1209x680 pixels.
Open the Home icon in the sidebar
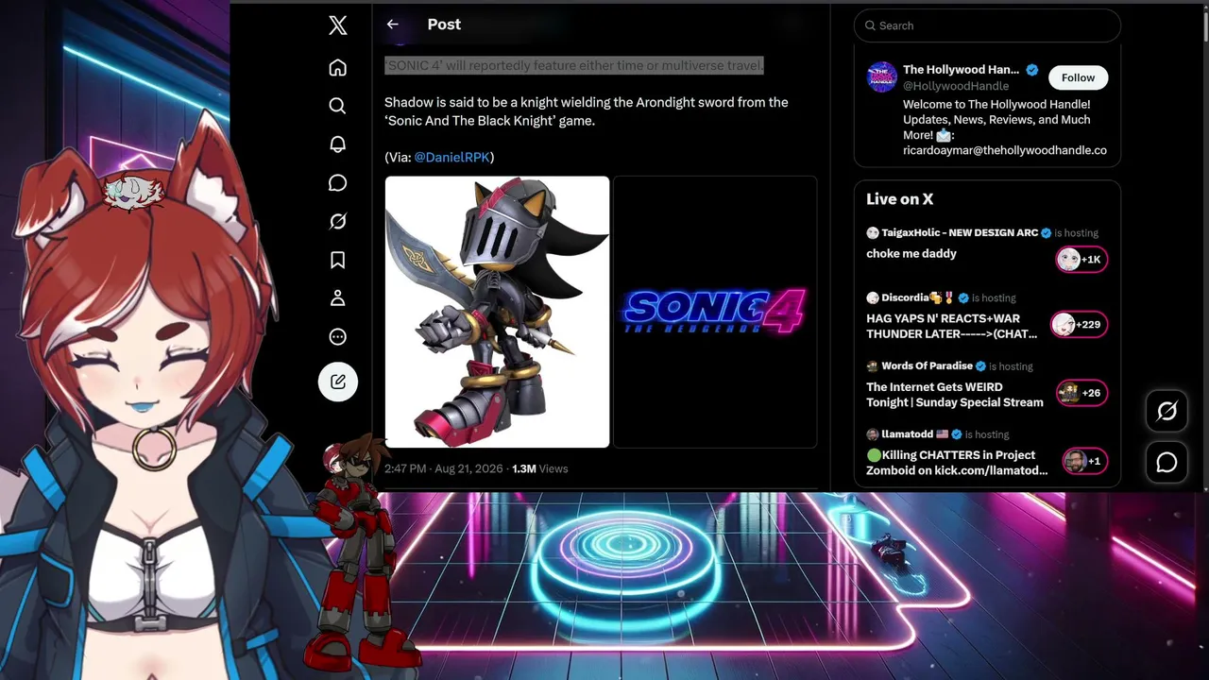click(337, 68)
